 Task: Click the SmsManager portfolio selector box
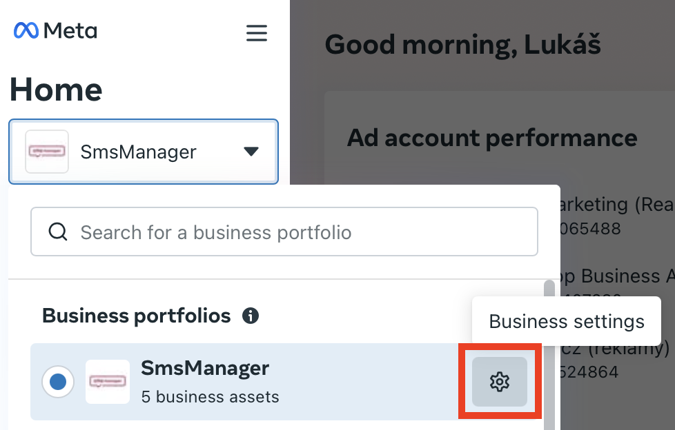pyautogui.click(x=144, y=152)
